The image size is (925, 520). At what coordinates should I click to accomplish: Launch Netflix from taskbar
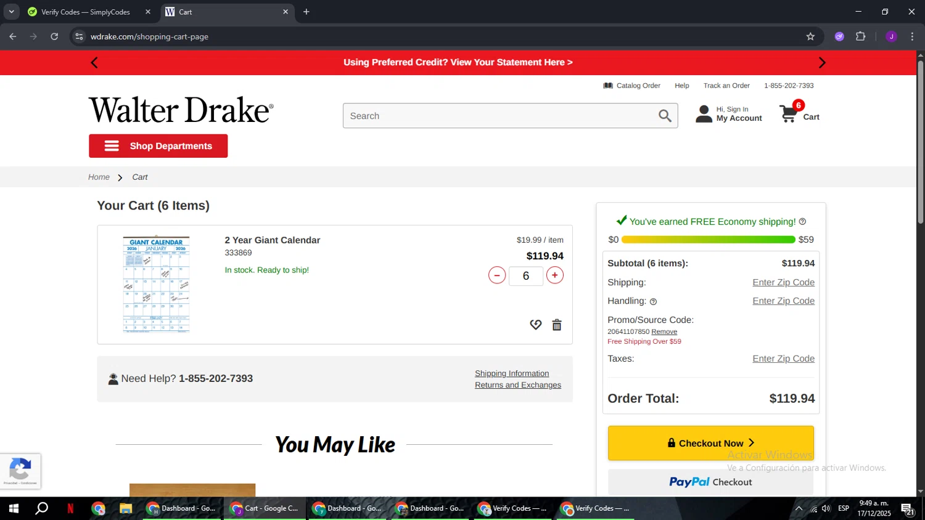coord(70,508)
